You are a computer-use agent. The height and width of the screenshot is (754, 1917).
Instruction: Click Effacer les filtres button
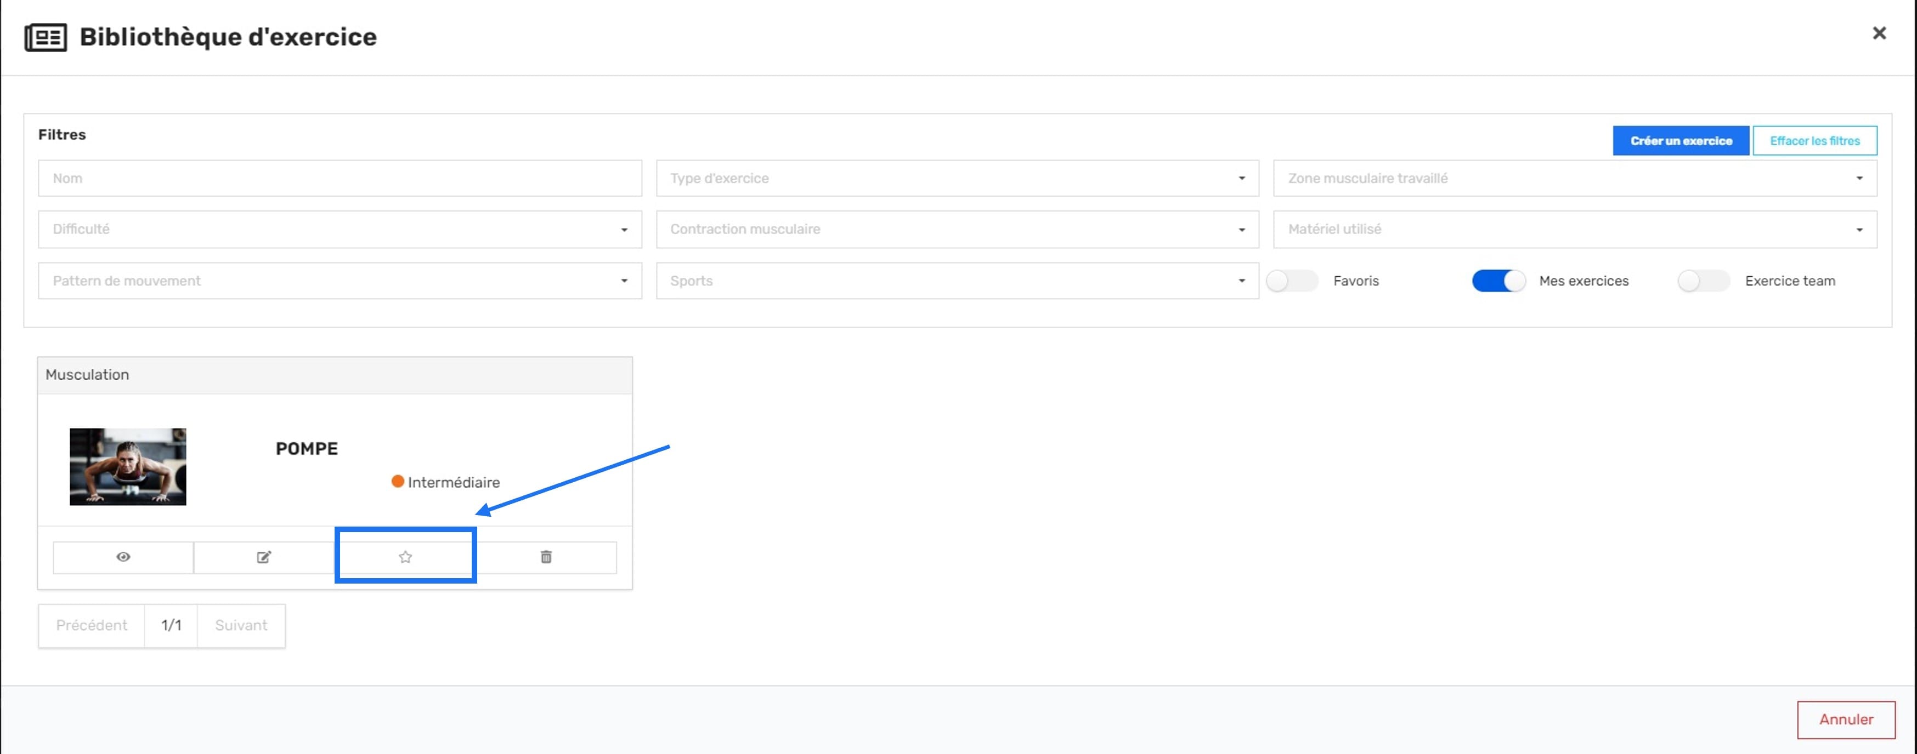coord(1814,140)
